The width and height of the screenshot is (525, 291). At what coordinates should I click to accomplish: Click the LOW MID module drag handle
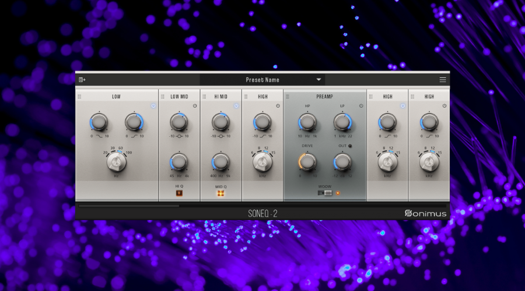(x=163, y=97)
